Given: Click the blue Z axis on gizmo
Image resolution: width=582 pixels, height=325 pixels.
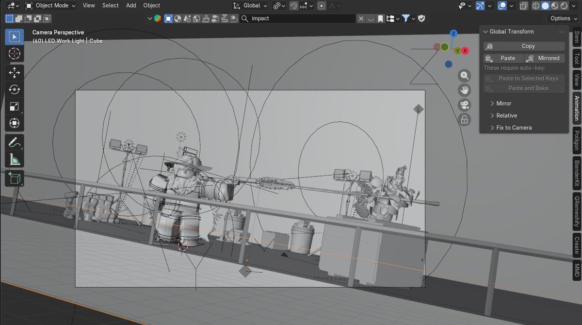Looking at the screenshot, I should [453, 33].
